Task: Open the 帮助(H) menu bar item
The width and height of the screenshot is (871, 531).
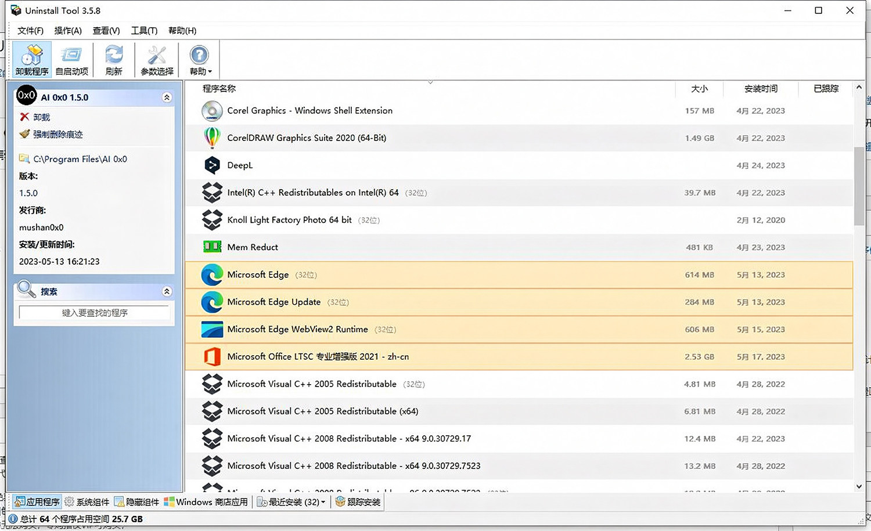Action: click(x=182, y=31)
